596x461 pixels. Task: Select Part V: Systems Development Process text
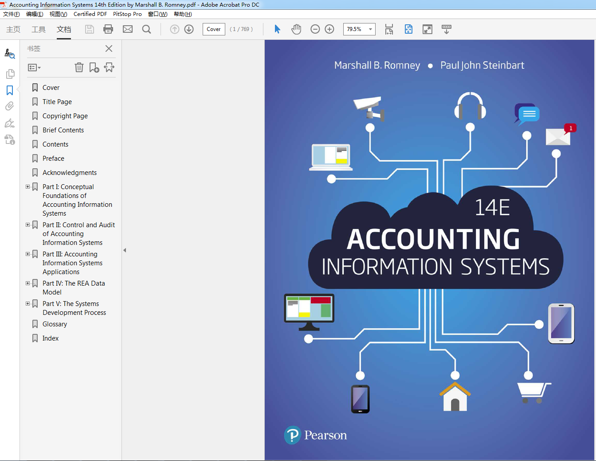tap(74, 308)
